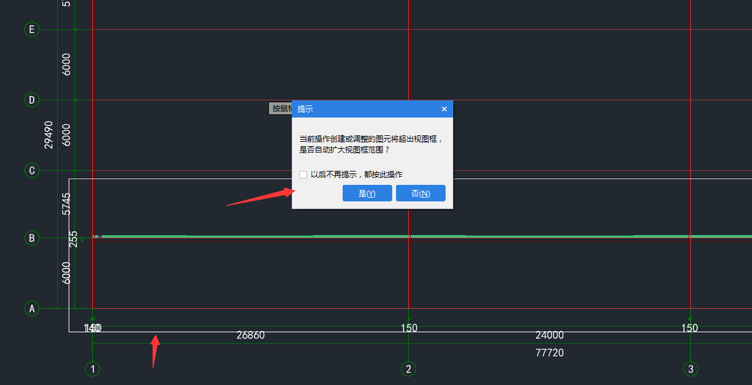Select column grid bubble 1
Viewport: 752px width, 385px height.
(x=92, y=368)
